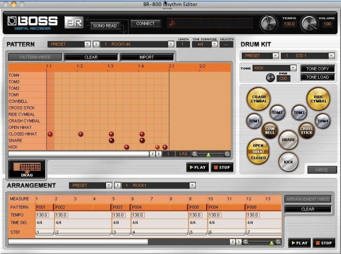The image size is (341, 254).
Task: Click the play arrow beside pattern preset
Action: [96, 44]
